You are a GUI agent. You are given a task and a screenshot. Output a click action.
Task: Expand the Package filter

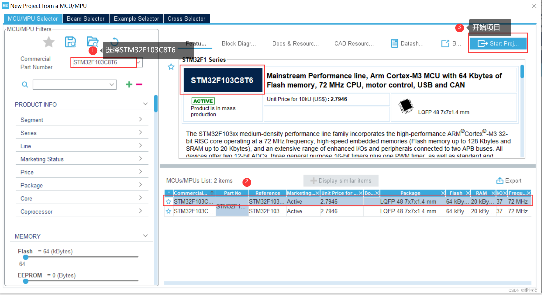tap(140, 185)
